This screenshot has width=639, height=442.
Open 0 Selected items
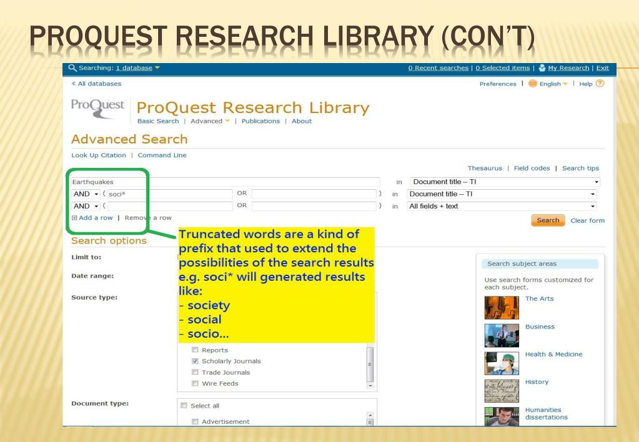(x=503, y=68)
